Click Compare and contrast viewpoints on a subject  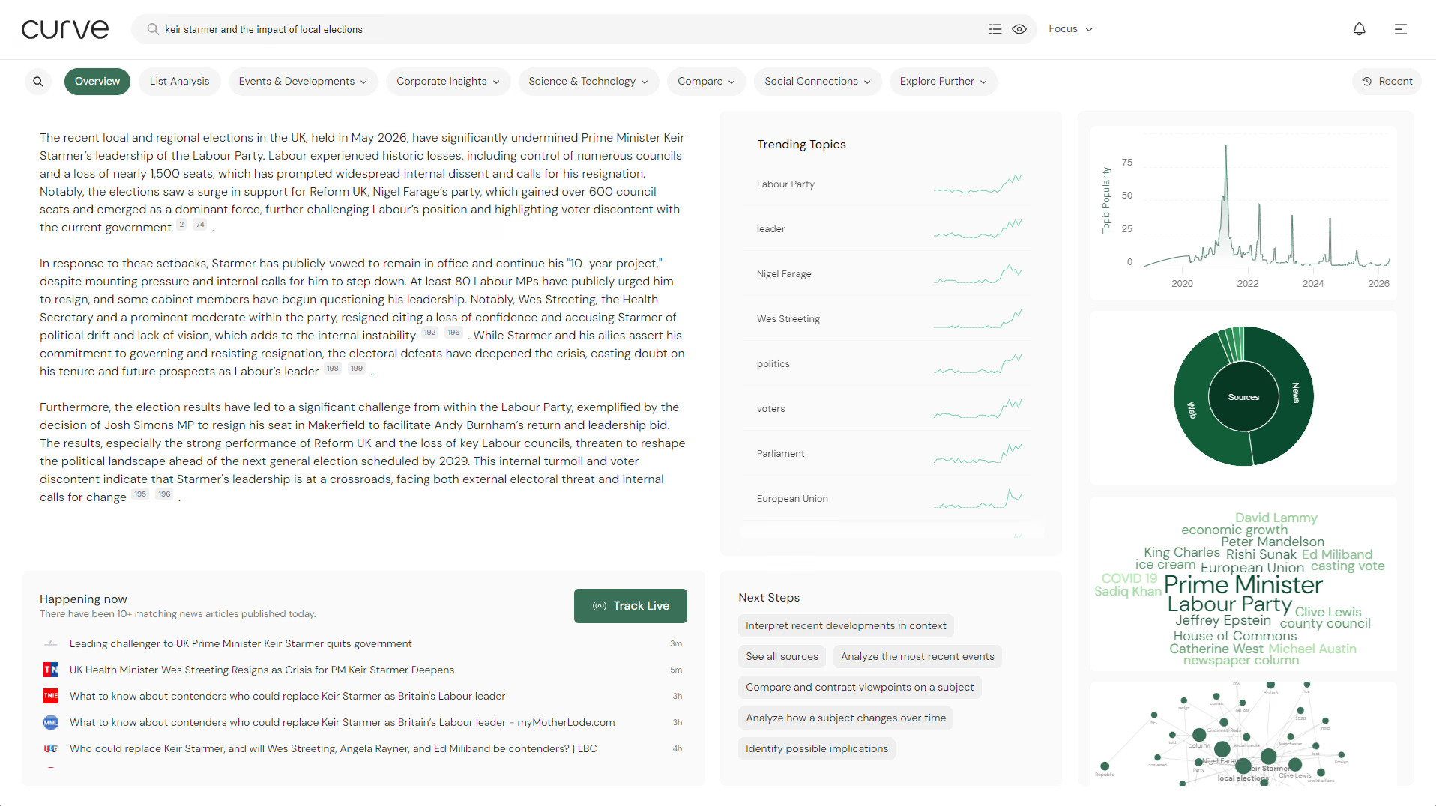point(860,688)
